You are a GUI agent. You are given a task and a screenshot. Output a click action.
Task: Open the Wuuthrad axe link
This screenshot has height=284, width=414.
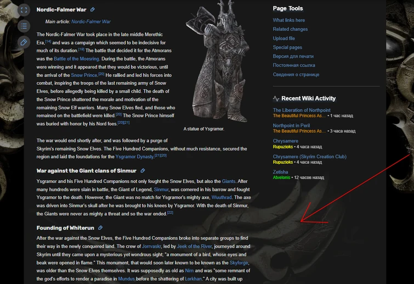[x=222, y=197]
